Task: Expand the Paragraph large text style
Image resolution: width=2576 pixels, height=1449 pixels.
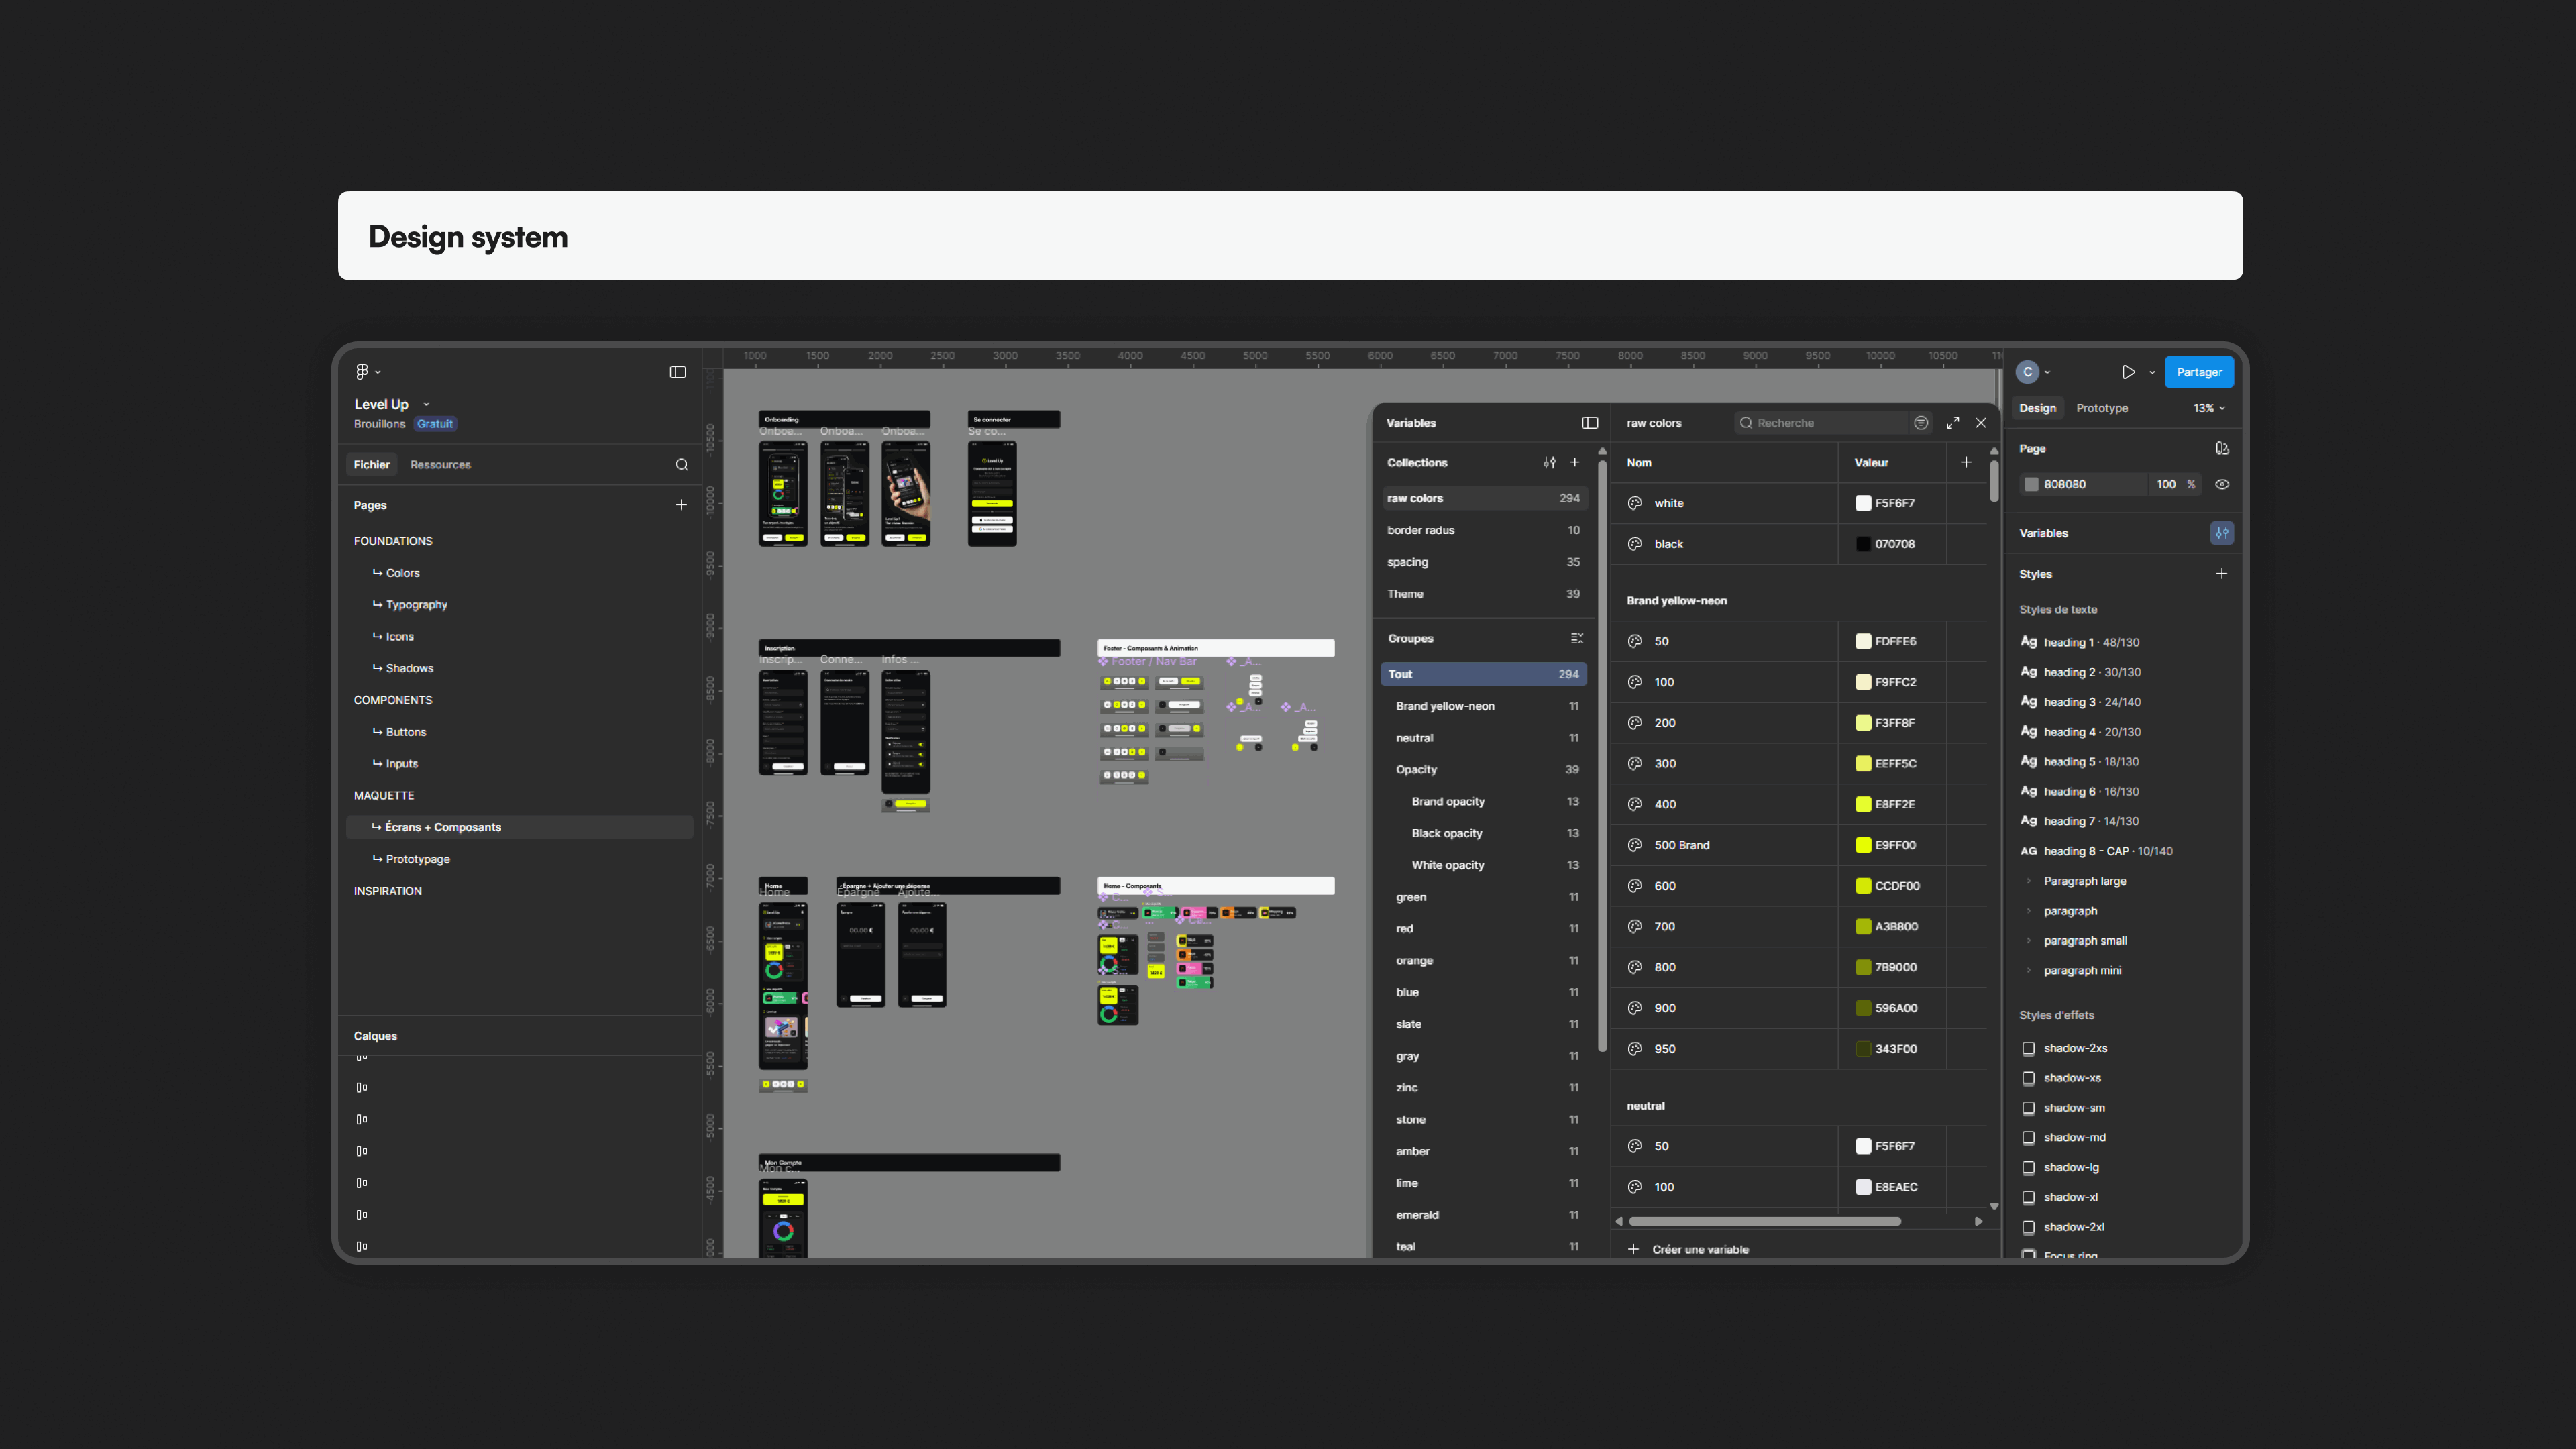Action: (2028, 881)
